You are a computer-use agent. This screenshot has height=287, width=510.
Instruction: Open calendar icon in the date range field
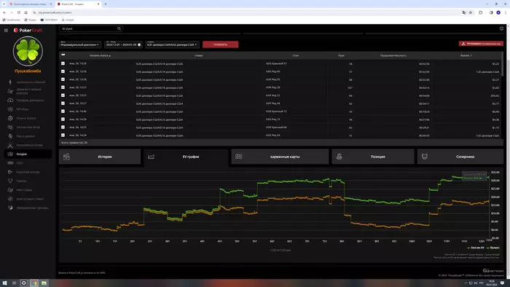[x=139, y=44]
